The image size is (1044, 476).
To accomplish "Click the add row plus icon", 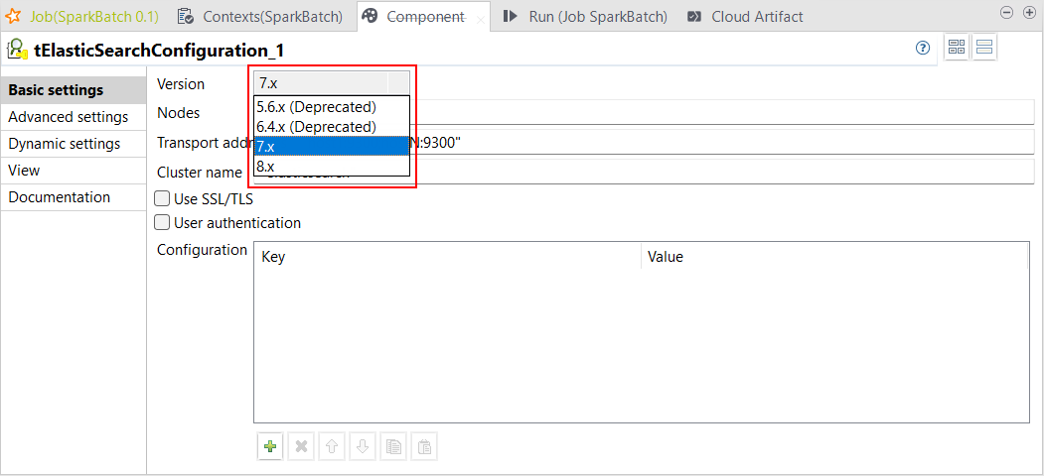I will [x=269, y=447].
